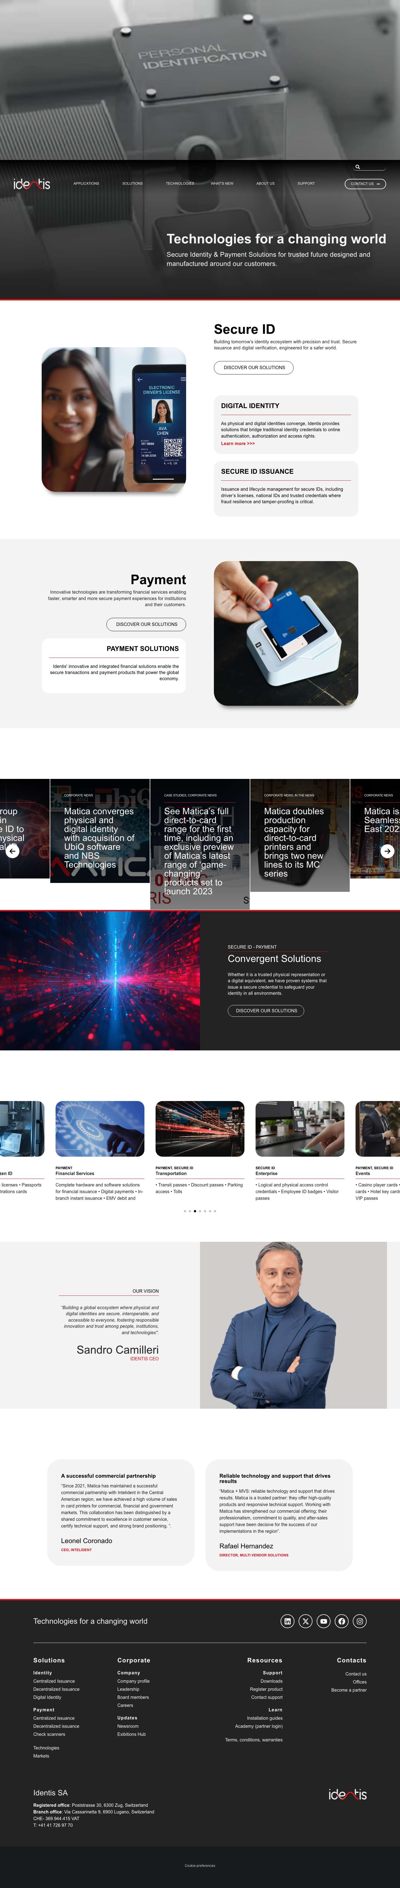Open the Secure ID Issuance card heading
Image resolution: width=400 pixels, height=1888 pixels.
coord(257,471)
